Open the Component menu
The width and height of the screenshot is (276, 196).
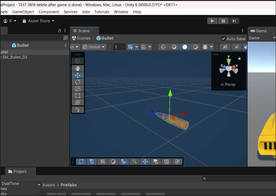[x=49, y=12]
